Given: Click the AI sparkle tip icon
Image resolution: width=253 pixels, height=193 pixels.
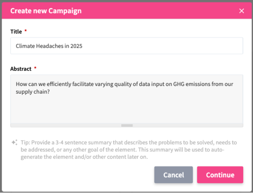Looking at the screenshot, I should pos(14,142).
